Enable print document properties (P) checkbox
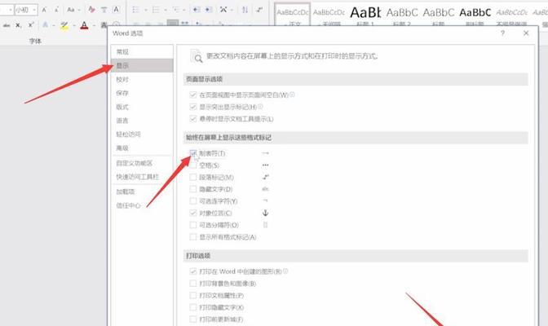The height and width of the screenshot is (326, 548). click(x=193, y=295)
